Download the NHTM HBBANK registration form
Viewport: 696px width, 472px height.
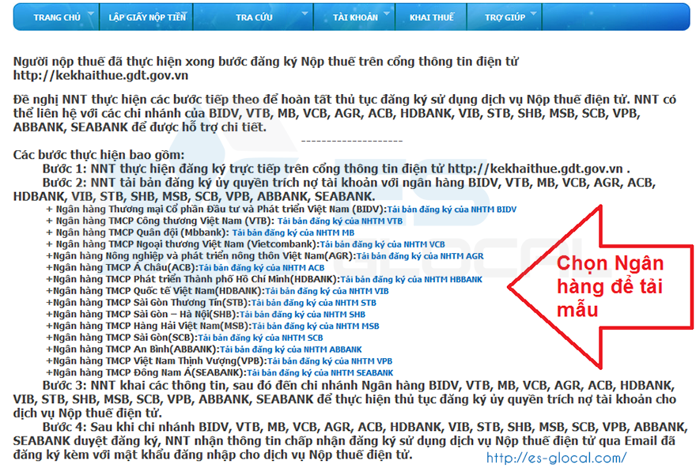411,279
